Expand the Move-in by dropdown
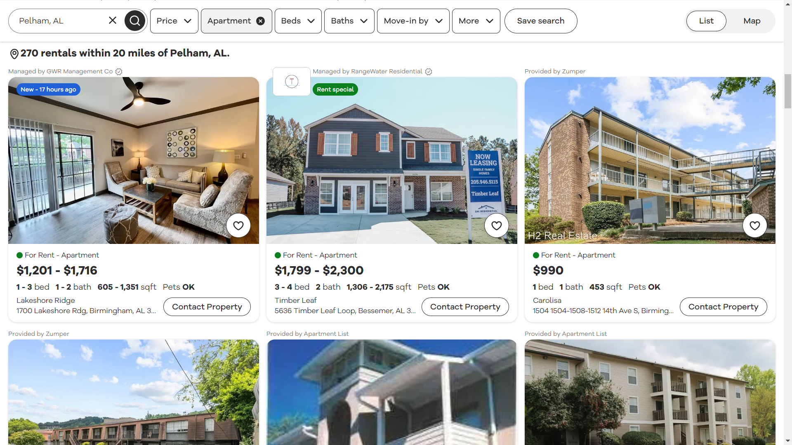The width and height of the screenshot is (792, 445). point(413,21)
